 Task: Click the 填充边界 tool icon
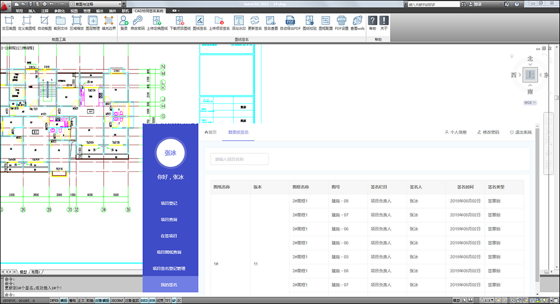pos(108,21)
